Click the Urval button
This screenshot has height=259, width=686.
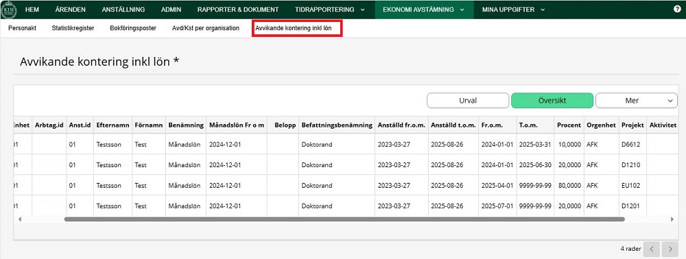coord(468,101)
